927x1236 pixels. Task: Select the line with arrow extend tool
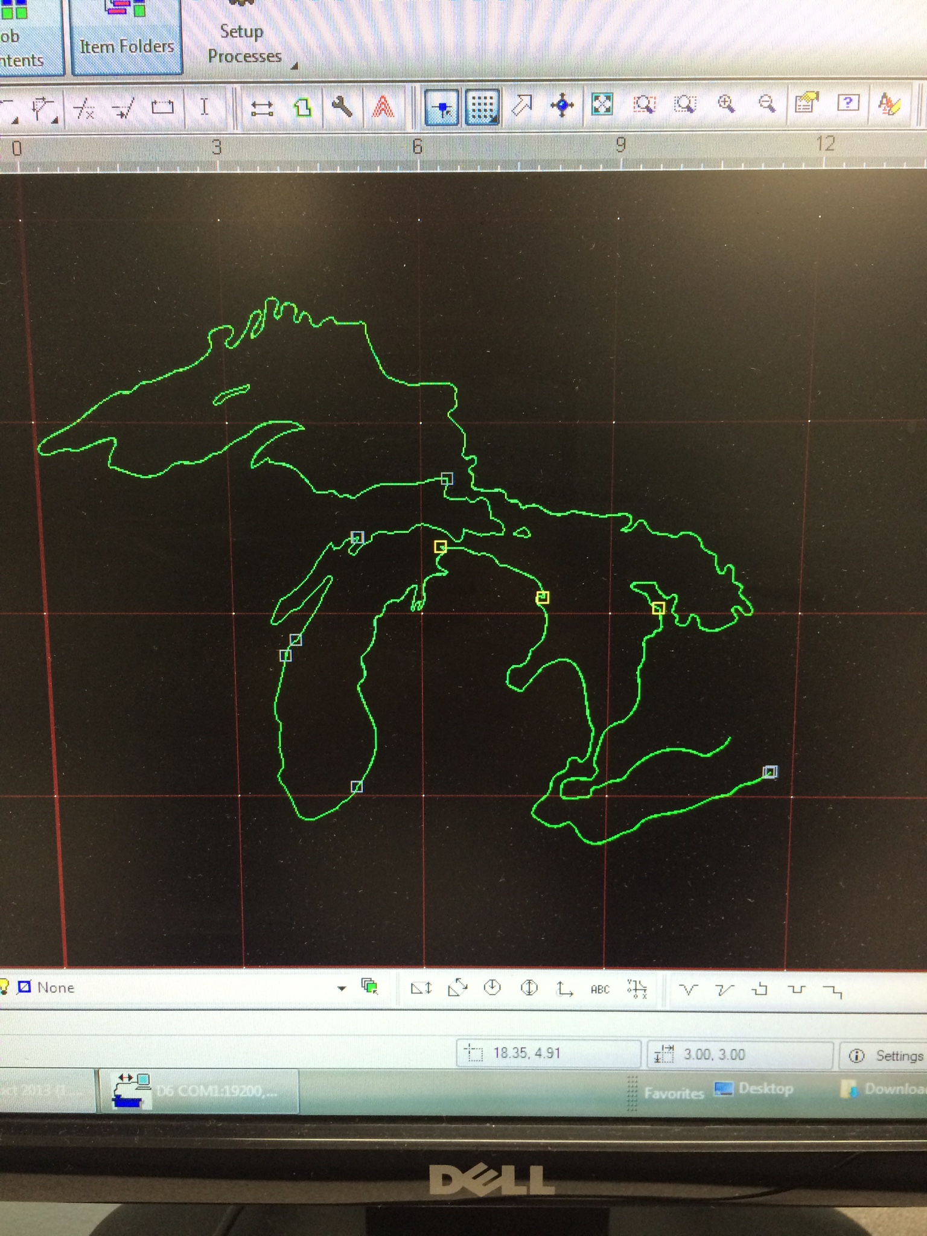(x=123, y=109)
